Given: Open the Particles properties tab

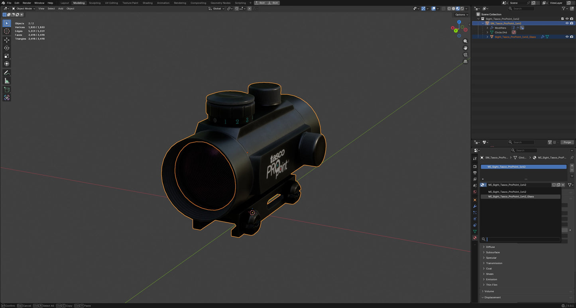Looking at the screenshot, I should [x=475, y=213].
